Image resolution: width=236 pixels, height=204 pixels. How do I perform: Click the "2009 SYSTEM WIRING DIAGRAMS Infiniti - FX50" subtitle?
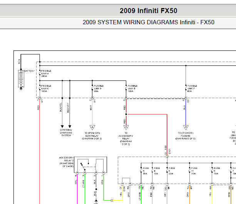pos(148,22)
